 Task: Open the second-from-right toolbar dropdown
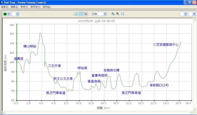(x=185, y=14)
